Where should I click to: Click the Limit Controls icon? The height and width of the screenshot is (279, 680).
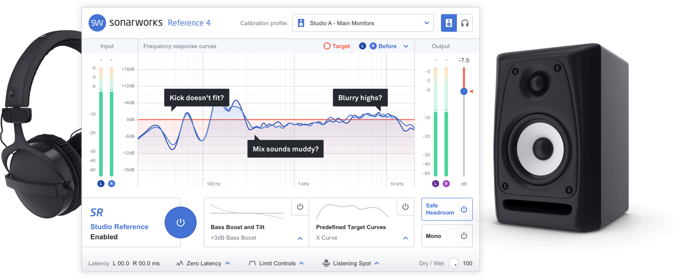click(x=252, y=263)
